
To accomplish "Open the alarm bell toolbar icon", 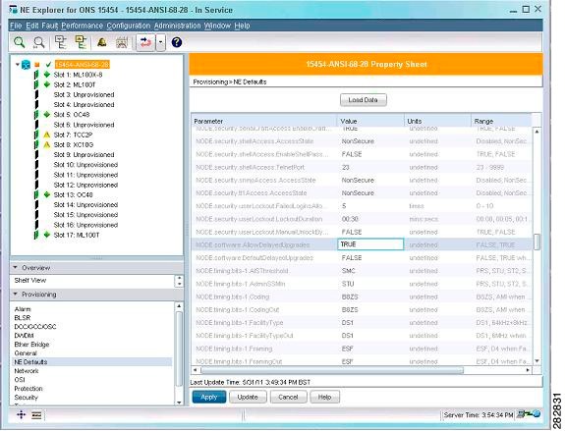I will pos(102,42).
